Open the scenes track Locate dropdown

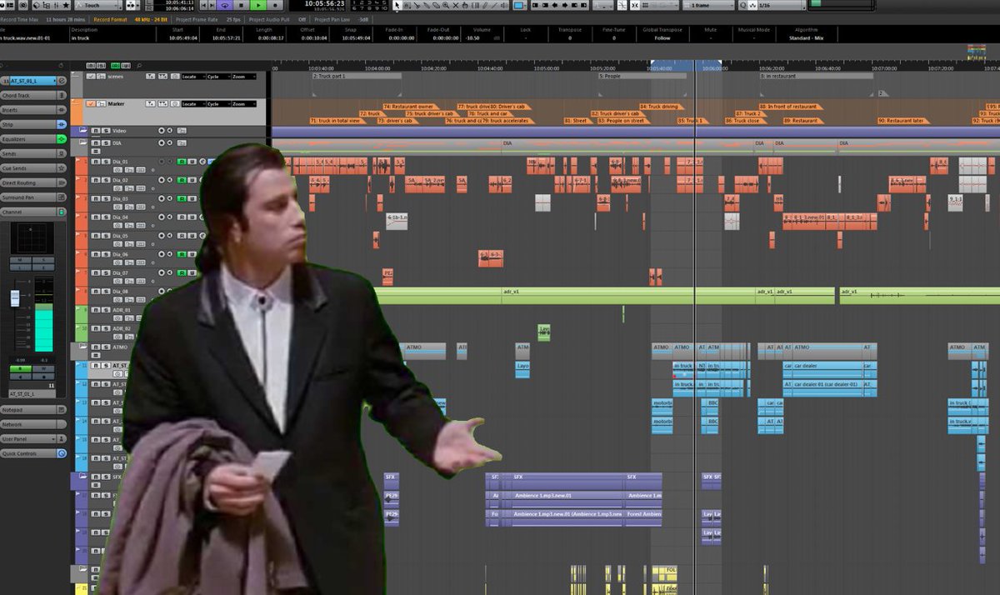[193, 77]
